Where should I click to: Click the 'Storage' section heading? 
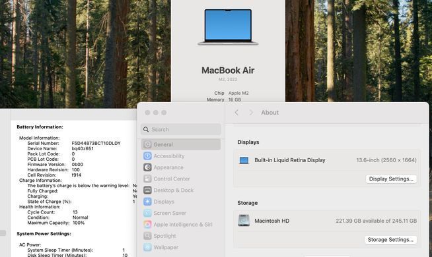[248, 203]
